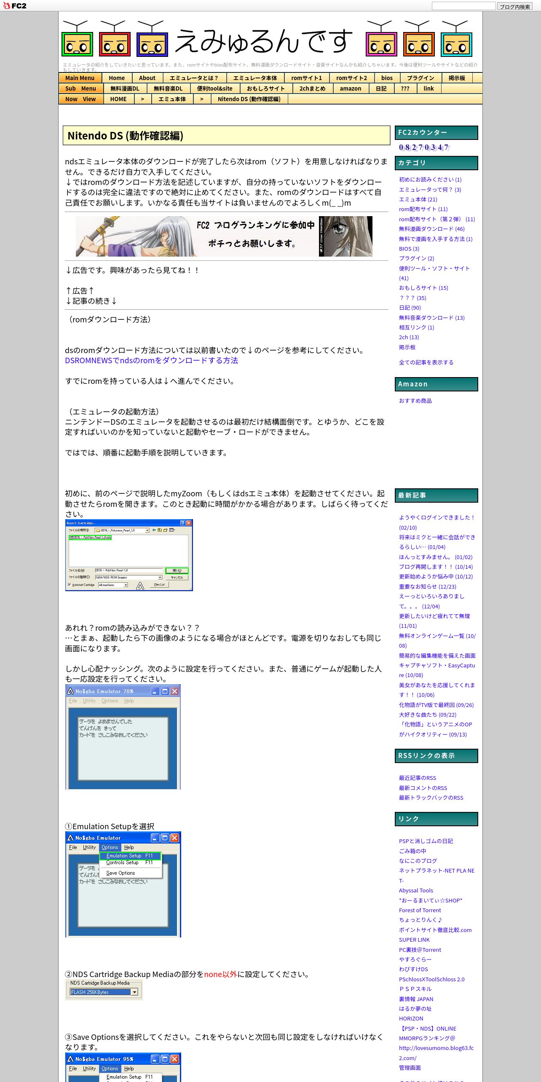Click the cyan TV mascot icon
The width and height of the screenshot is (541, 1082).
(x=456, y=38)
